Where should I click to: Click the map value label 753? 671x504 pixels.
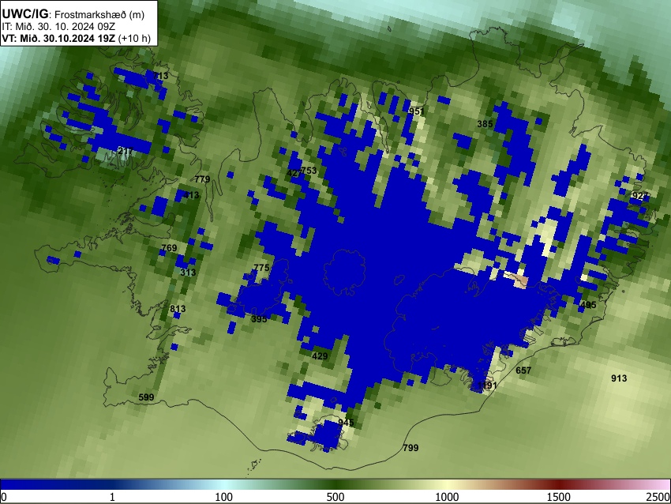click(x=309, y=171)
